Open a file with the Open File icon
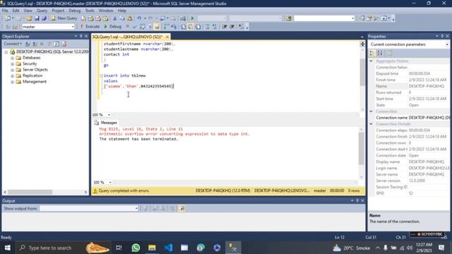The width and height of the screenshot is (452, 254). 29,18
